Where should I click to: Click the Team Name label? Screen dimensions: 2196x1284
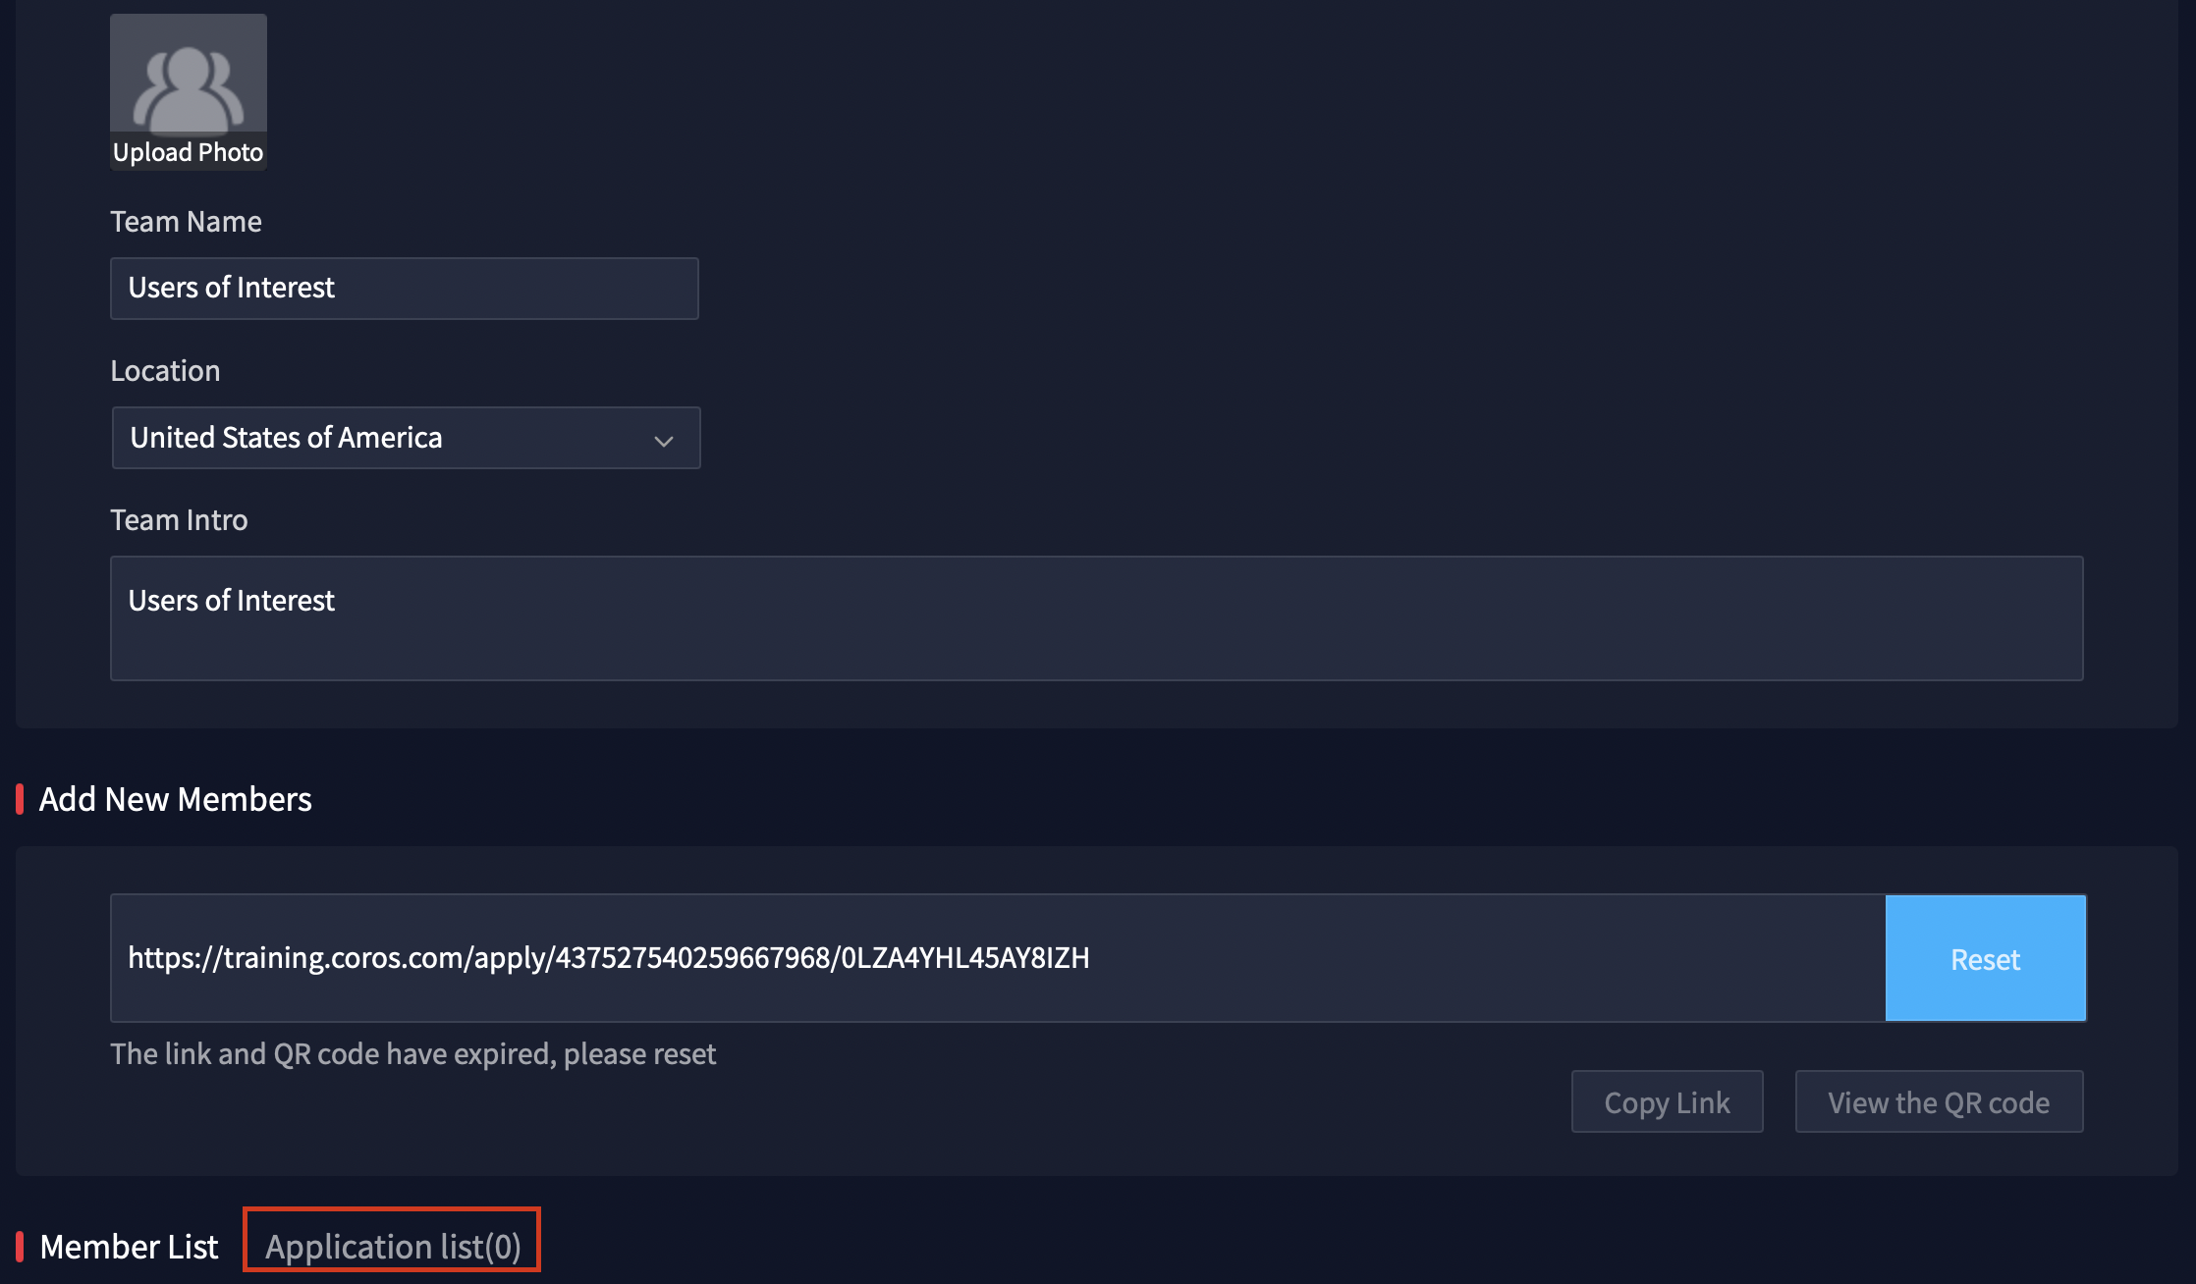tap(186, 222)
